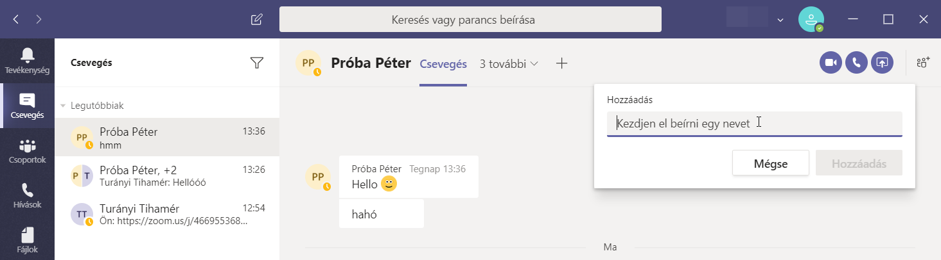
Task: Click the search or command box
Action: 470,20
